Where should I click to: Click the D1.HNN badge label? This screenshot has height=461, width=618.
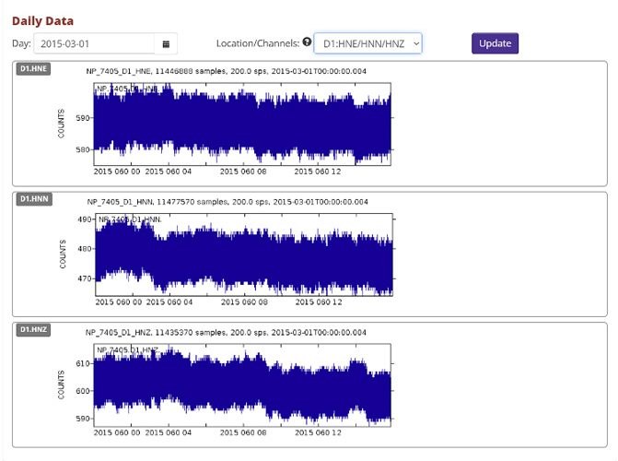pos(34,199)
